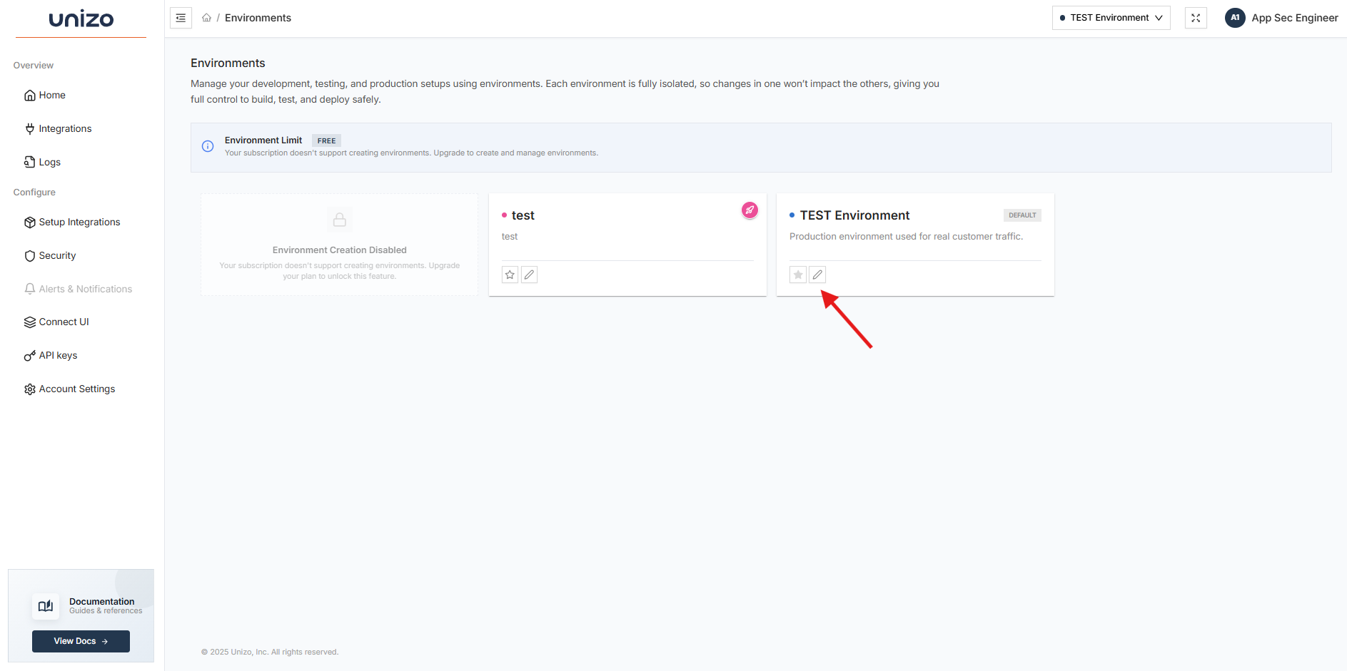Edit the test environment with pencil icon
Screen dimensions: 1347x671
click(x=529, y=275)
